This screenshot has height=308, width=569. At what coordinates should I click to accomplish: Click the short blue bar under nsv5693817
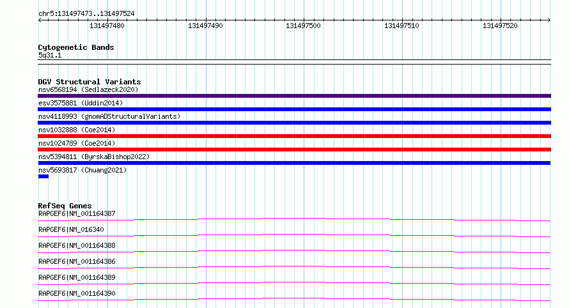click(43, 176)
